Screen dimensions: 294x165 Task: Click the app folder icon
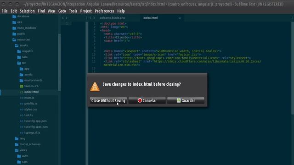(x=22, y=69)
